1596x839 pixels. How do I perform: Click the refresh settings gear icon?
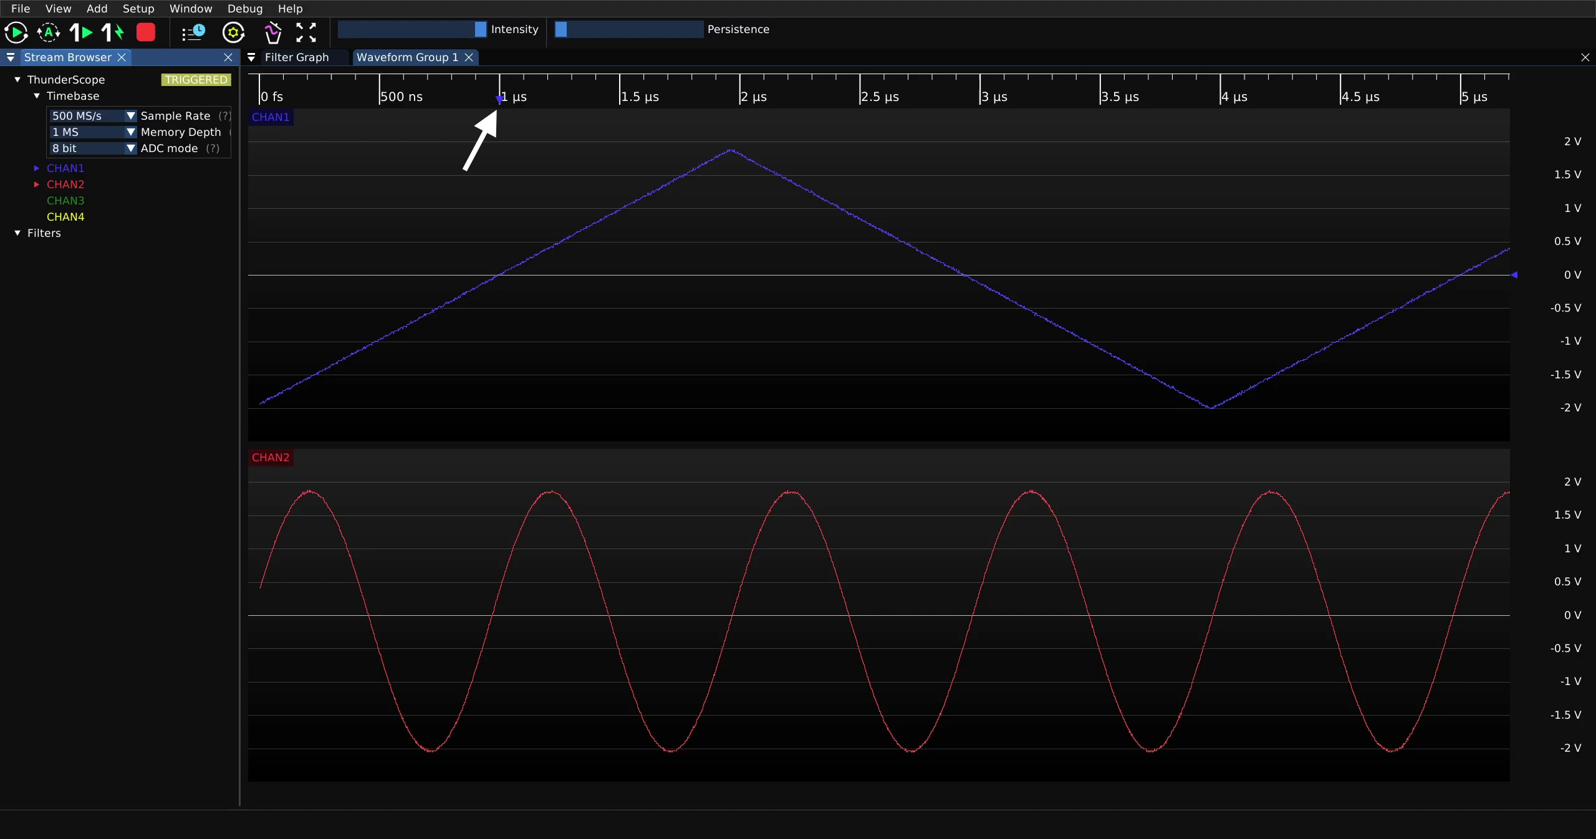234,32
